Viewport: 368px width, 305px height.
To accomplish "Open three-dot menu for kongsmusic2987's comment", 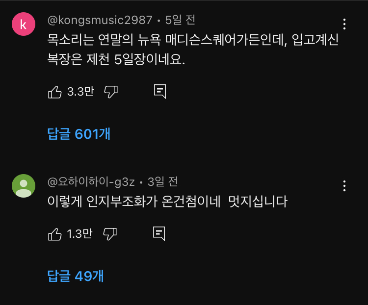I will [x=344, y=24].
